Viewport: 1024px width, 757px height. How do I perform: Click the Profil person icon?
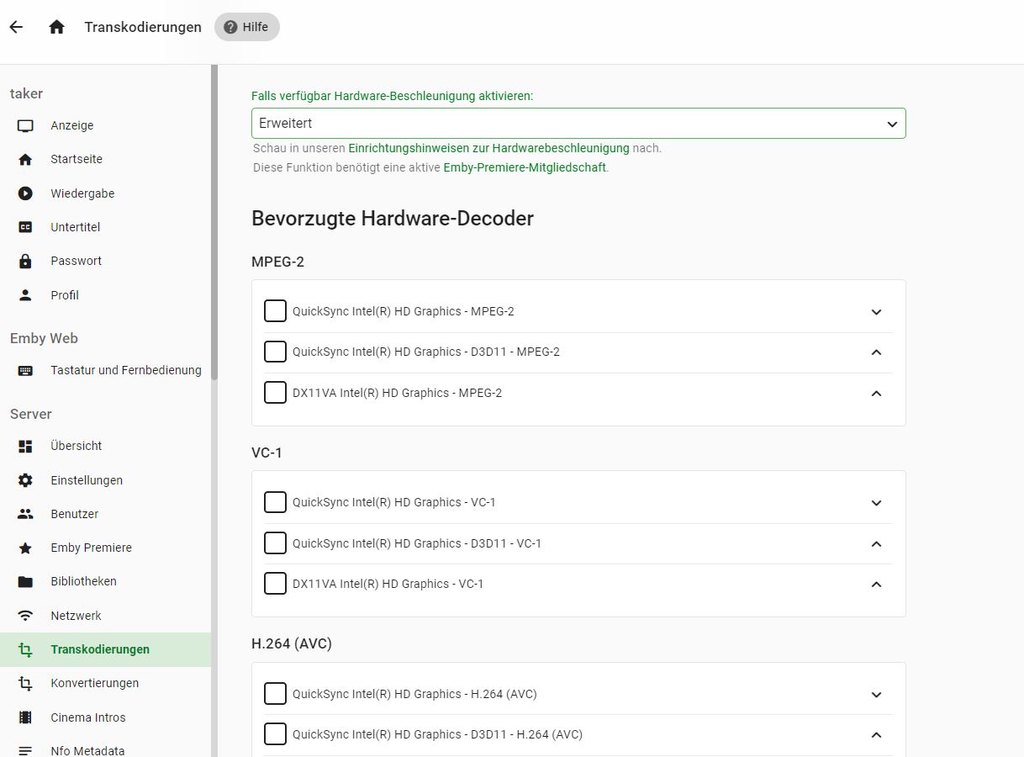[x=25, y=295]
